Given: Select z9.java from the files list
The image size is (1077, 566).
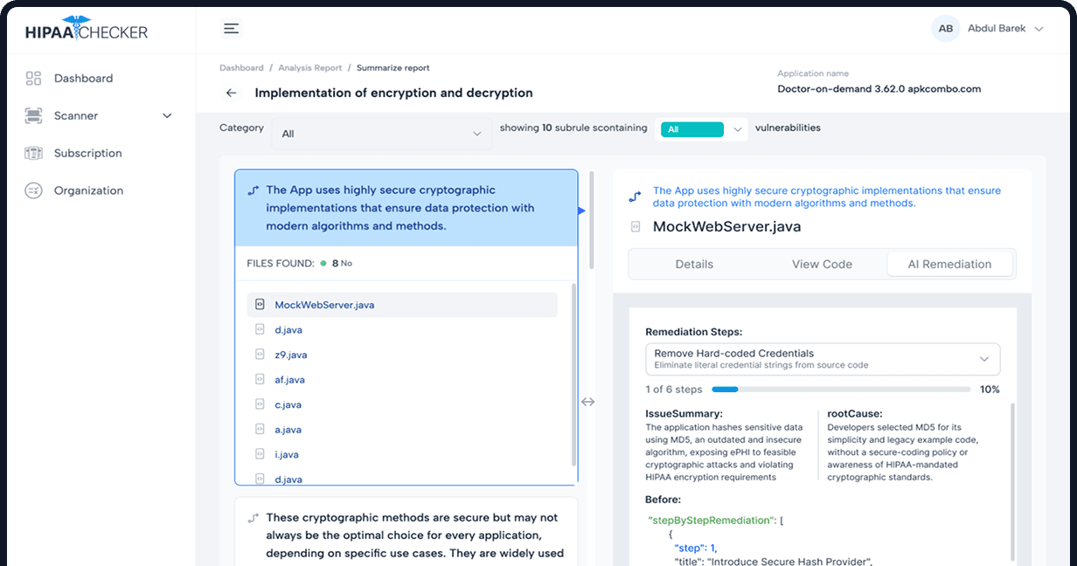Looking at the screenshot, I should 291,354.
